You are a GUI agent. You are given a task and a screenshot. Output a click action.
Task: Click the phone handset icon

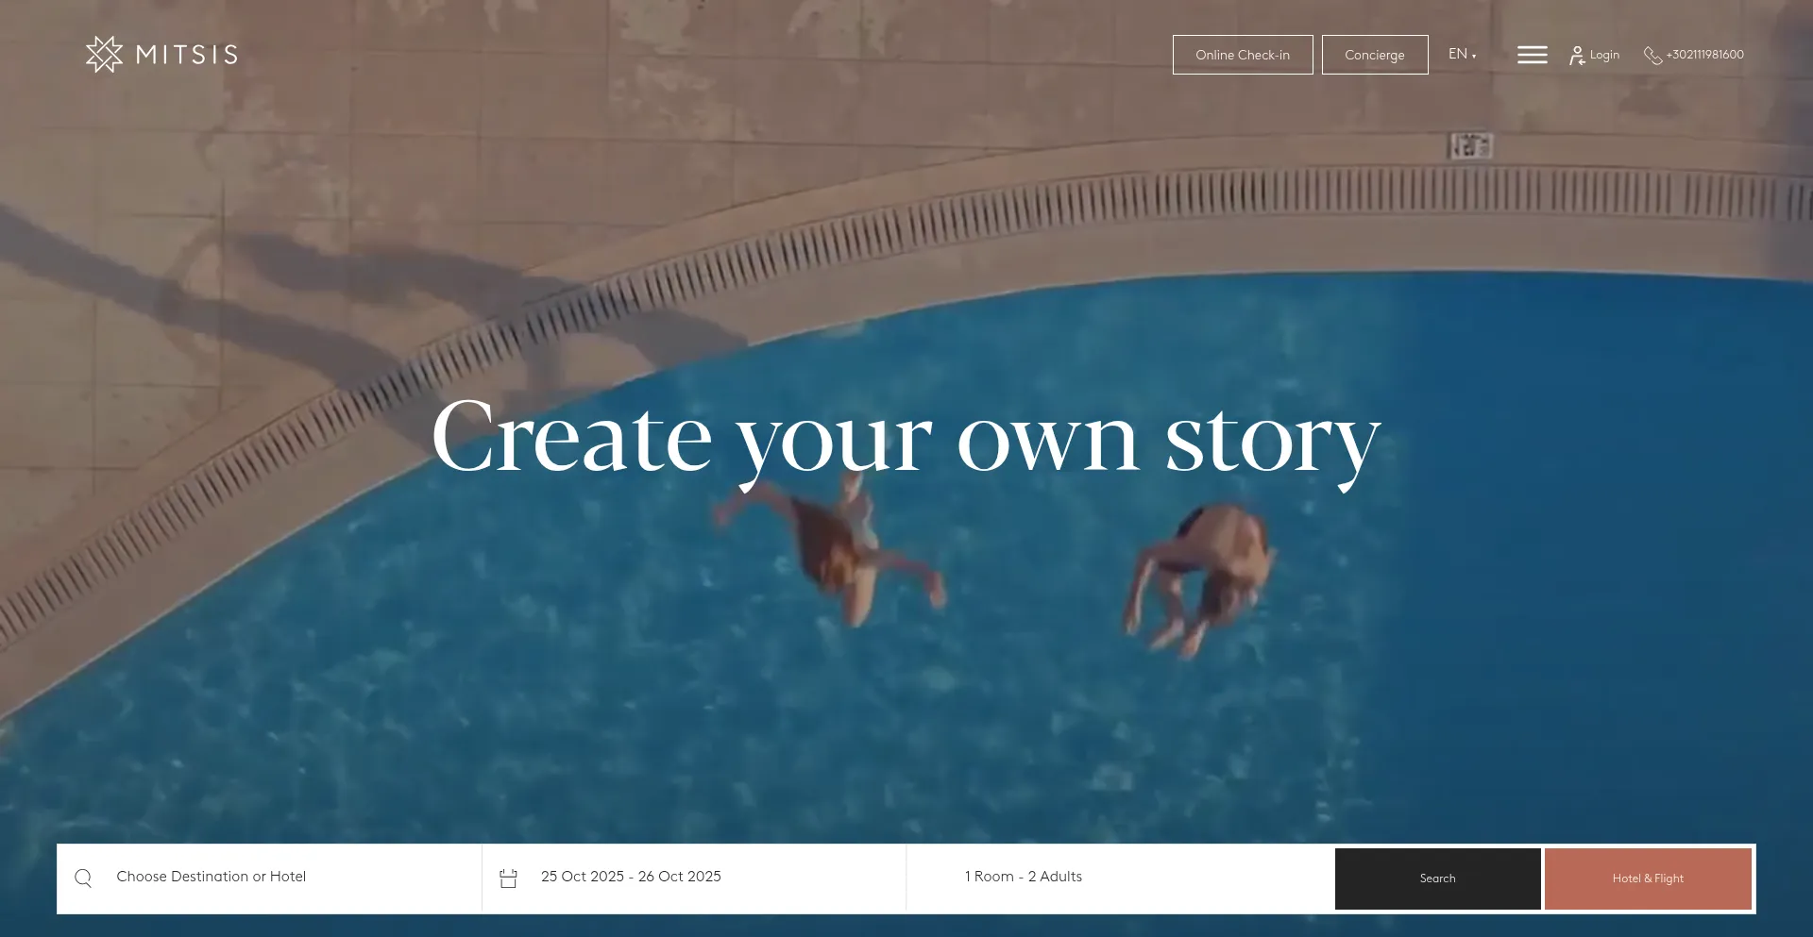click(x=1652, y=56)
